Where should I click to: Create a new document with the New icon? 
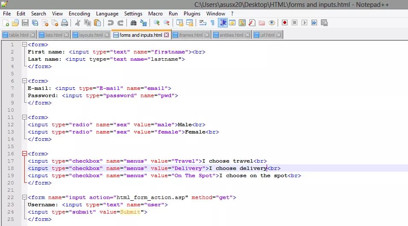(x=6, y=23)
